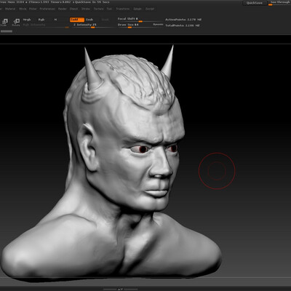The height and width of the screenshot is (291, 291).
Task: Open the Transform menu
Action: pos(123,9)
